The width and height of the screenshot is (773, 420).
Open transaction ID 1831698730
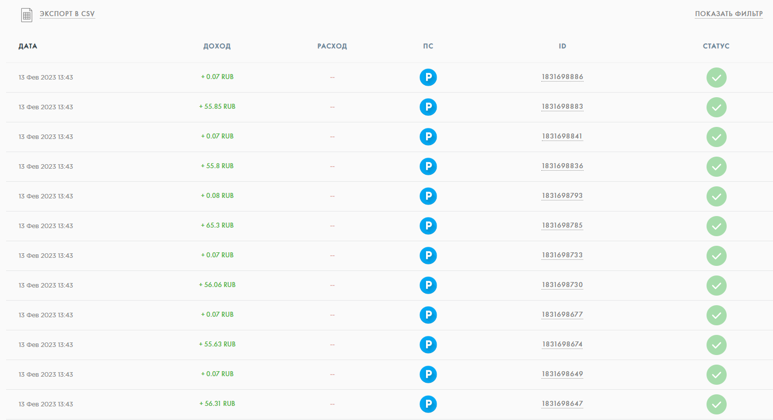pyautogui.click(x=563, y=285)
